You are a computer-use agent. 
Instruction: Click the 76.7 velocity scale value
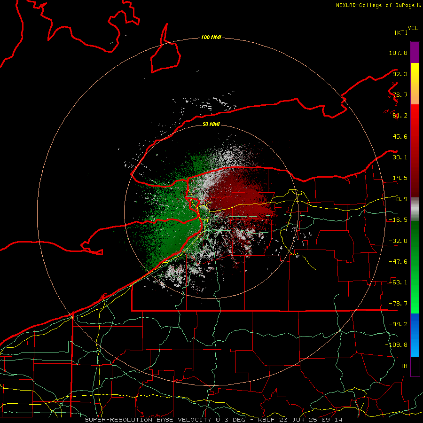click(x=400, y=94)
